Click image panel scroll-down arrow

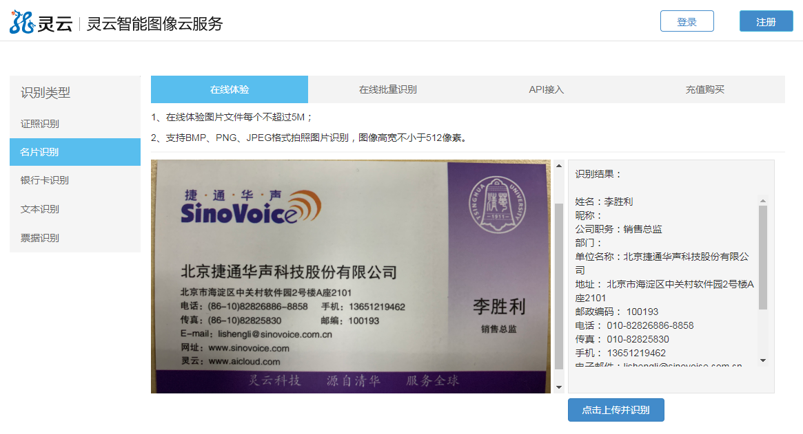pyautogui.click(x=558, y=387)
